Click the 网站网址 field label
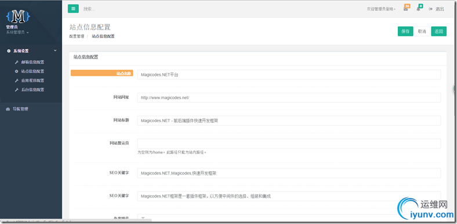Image resolution: width=457 pixels, height=224 pixels. pyautogui.click(x=121, y=97)
